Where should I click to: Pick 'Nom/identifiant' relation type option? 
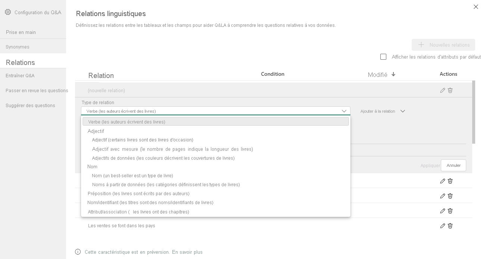[150, 203]
